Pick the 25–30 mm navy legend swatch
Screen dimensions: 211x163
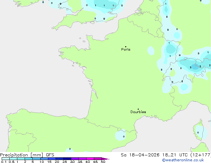[x=67, y=159]
